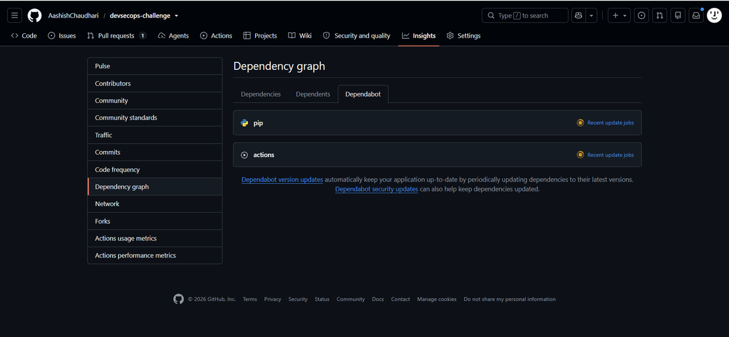Select the Dependabot sub-tab
The width and height of the screenshot is (729, 337).
(363, 94)
